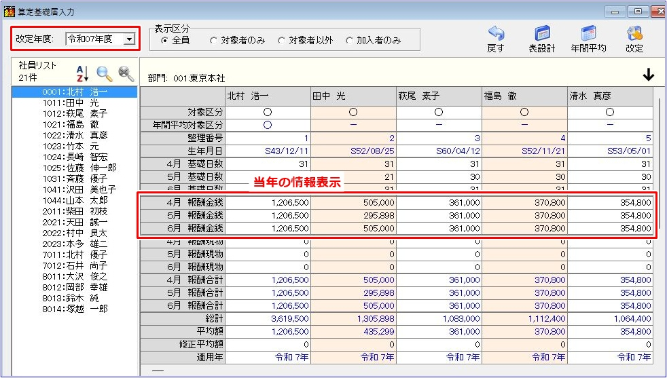This screenshot has height=378, width=667.
Task: Select the 全員 radio button
Action: (164, 41)
